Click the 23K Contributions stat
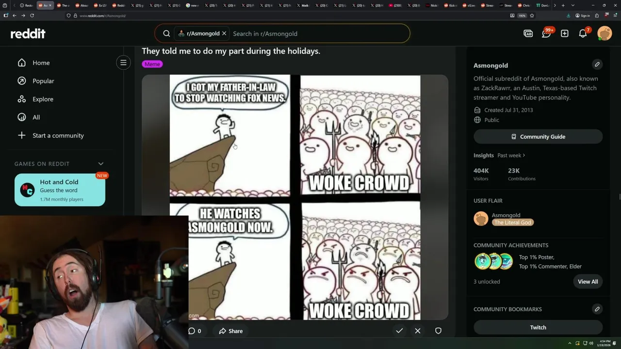The height and width of the screenshot is (349, 621). 522,174
